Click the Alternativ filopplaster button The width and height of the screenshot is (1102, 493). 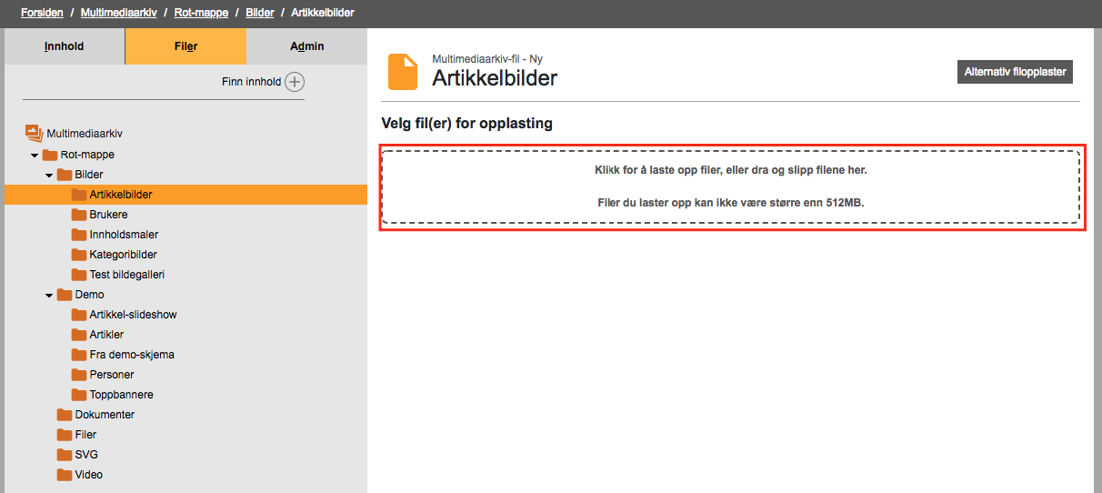pos(1015,72)
